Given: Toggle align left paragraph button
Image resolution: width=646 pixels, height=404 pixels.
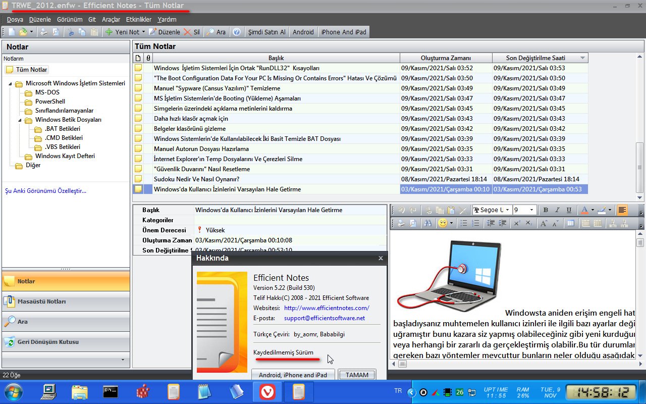Looking at the screenshot, I should [622, 210].
